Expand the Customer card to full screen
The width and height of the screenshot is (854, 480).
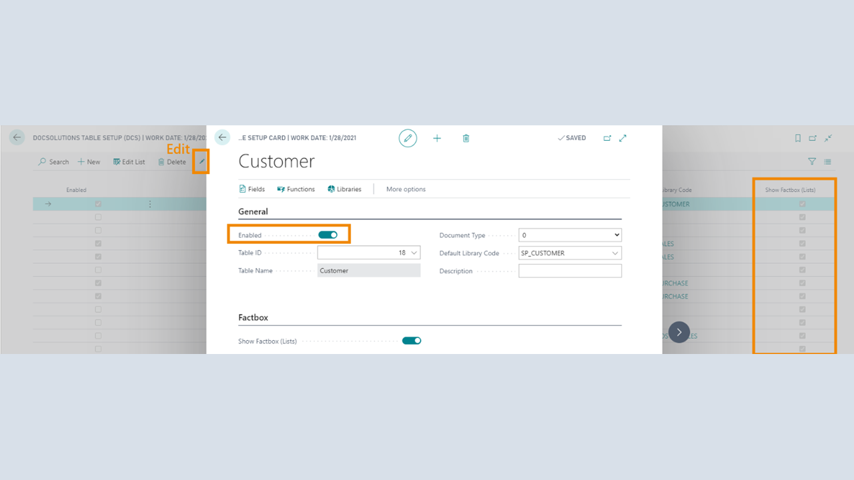[622, 138]
